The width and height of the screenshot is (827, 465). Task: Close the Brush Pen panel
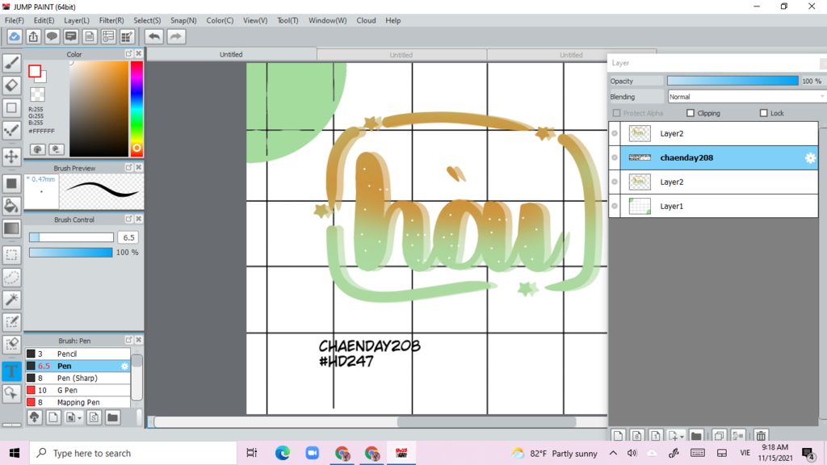139,340
